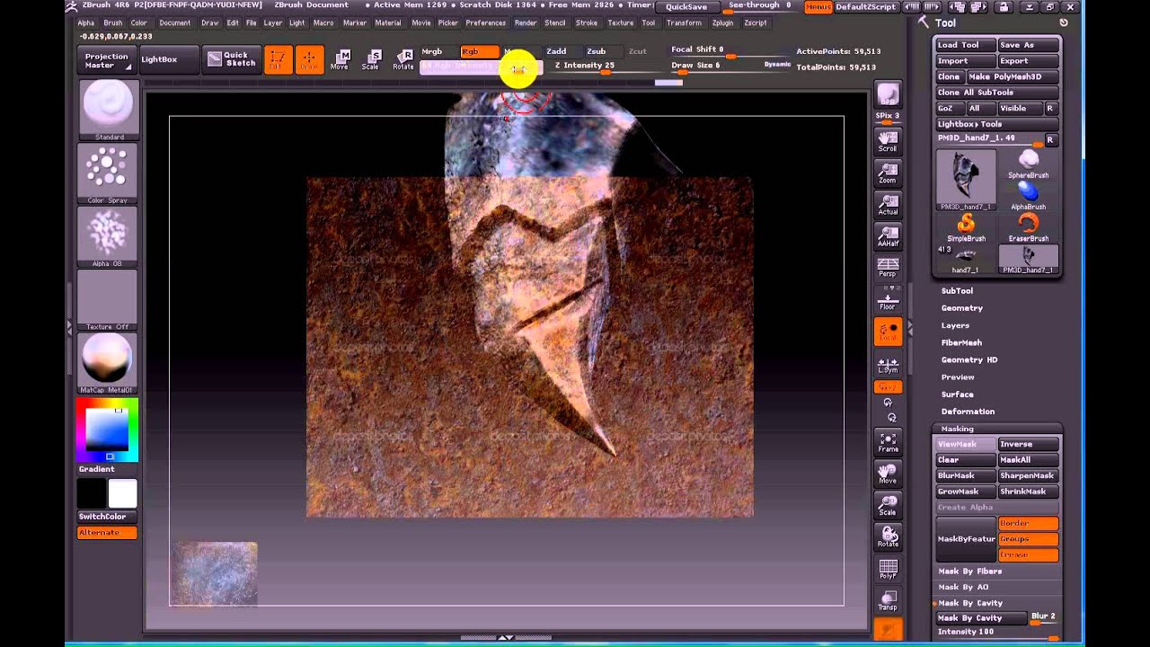Open the Alpha 08 selector

click(x=108, y=236)
